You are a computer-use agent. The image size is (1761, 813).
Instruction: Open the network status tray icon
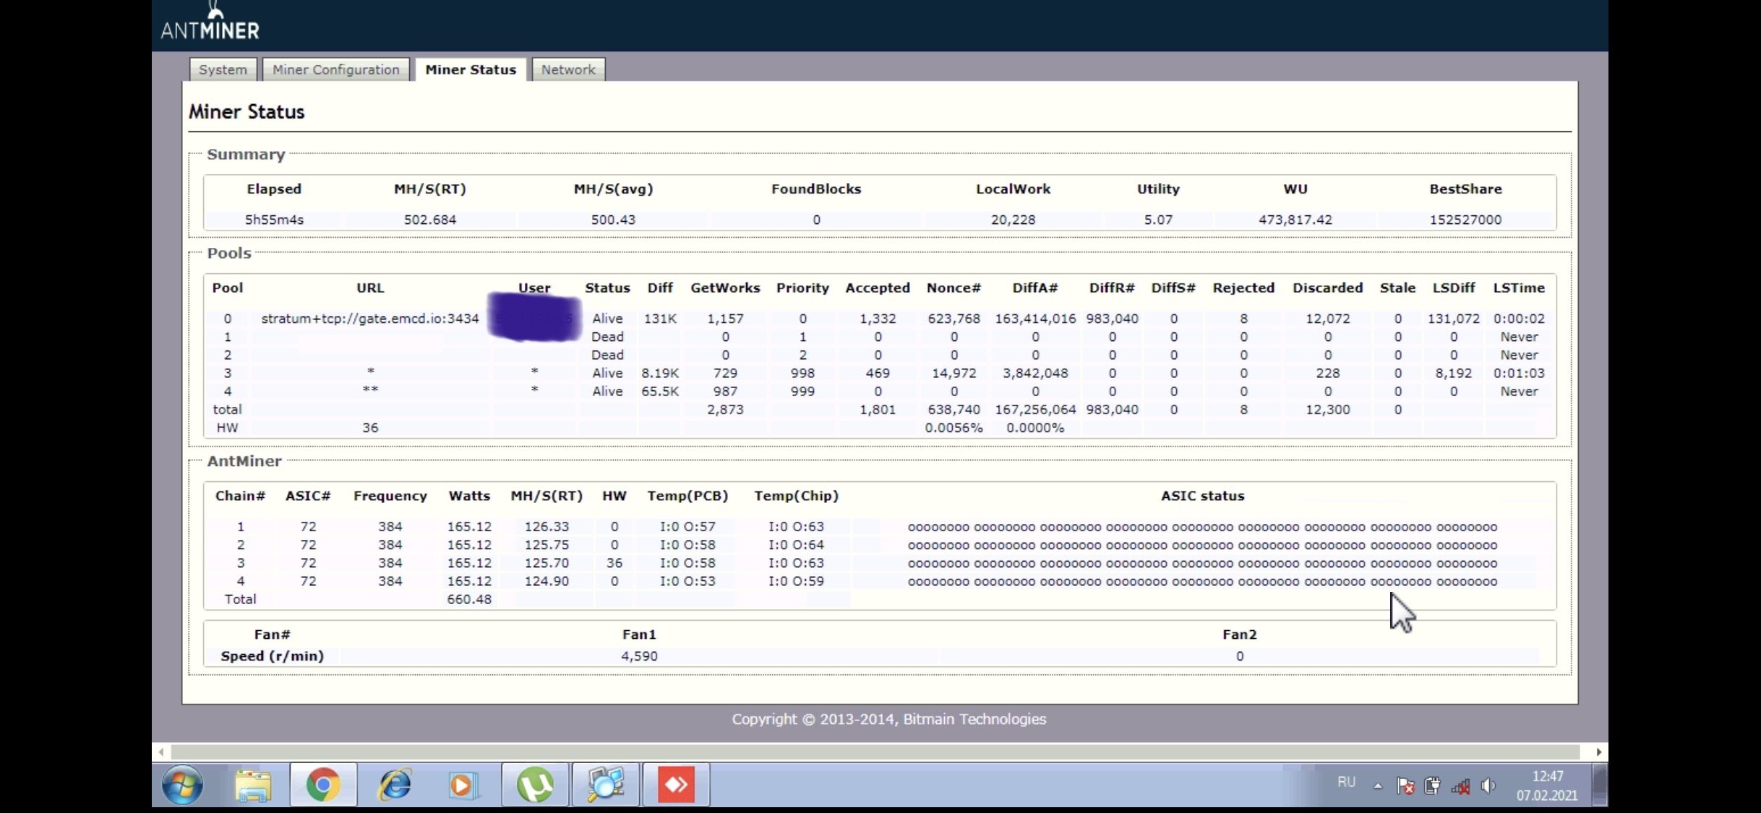(x=1460, y=786)
